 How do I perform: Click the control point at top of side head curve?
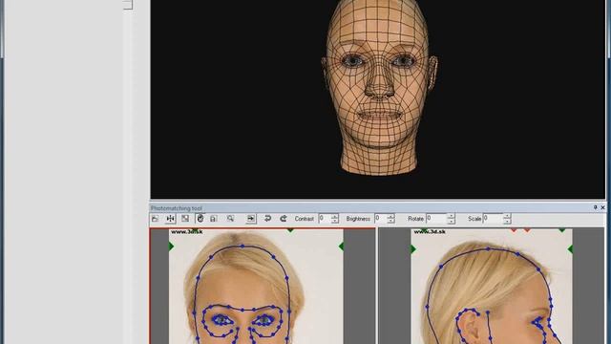coord(488,248)
